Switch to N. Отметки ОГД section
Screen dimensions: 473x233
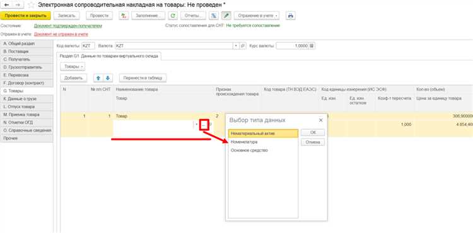[x=26, y=123]
